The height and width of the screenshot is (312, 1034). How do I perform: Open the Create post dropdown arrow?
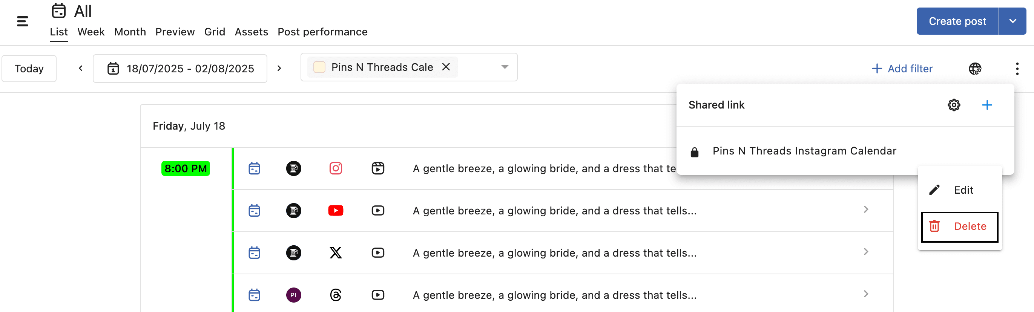pos(1013,21)
